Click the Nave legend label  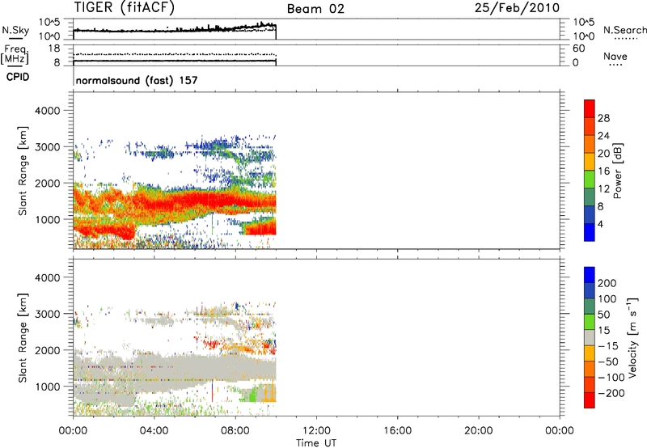(x=615, y=56)
